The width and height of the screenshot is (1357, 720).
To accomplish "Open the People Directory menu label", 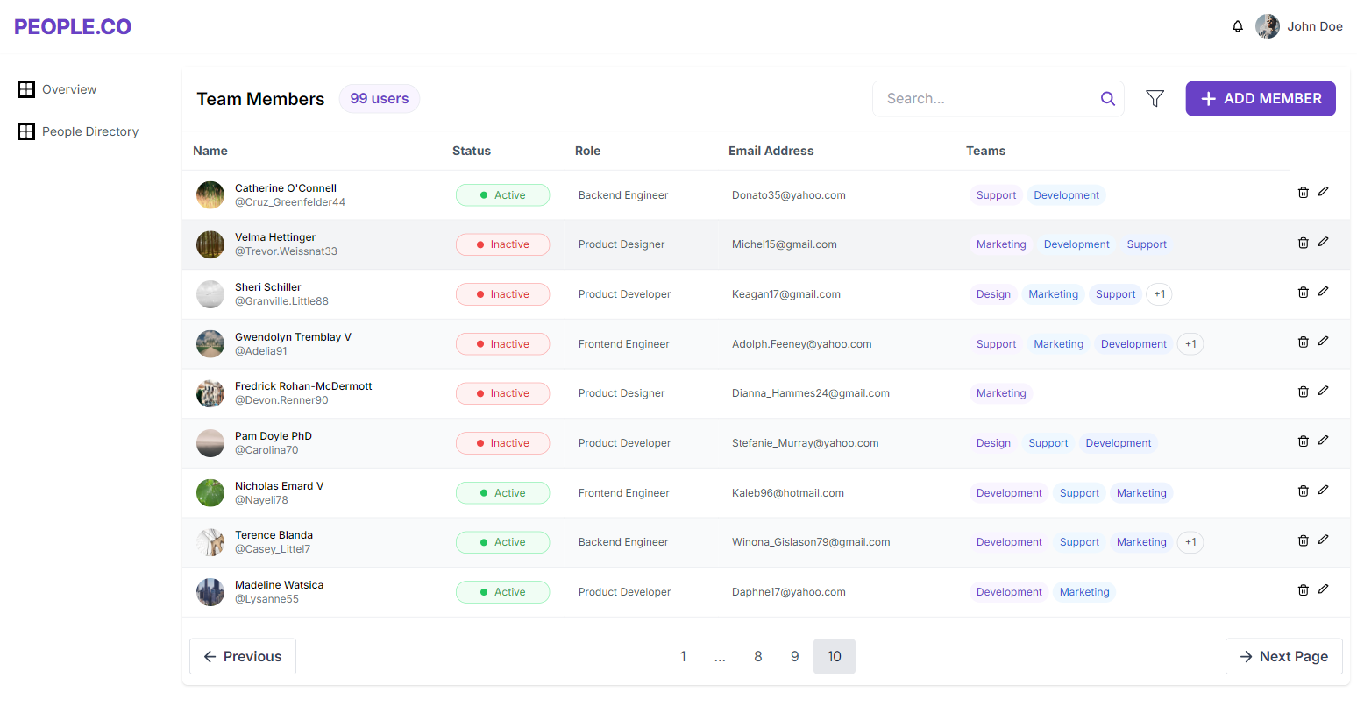I will coord(90,131).
